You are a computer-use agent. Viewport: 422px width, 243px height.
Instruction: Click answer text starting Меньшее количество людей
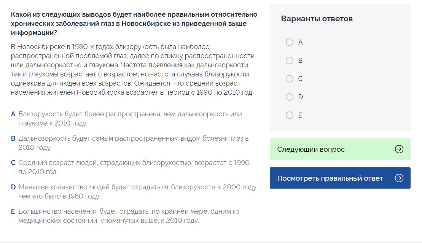pos(138,192)
